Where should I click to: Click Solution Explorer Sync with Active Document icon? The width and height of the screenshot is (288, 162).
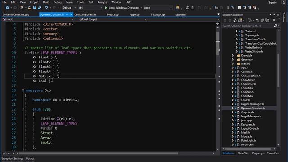tap(257, 20)
